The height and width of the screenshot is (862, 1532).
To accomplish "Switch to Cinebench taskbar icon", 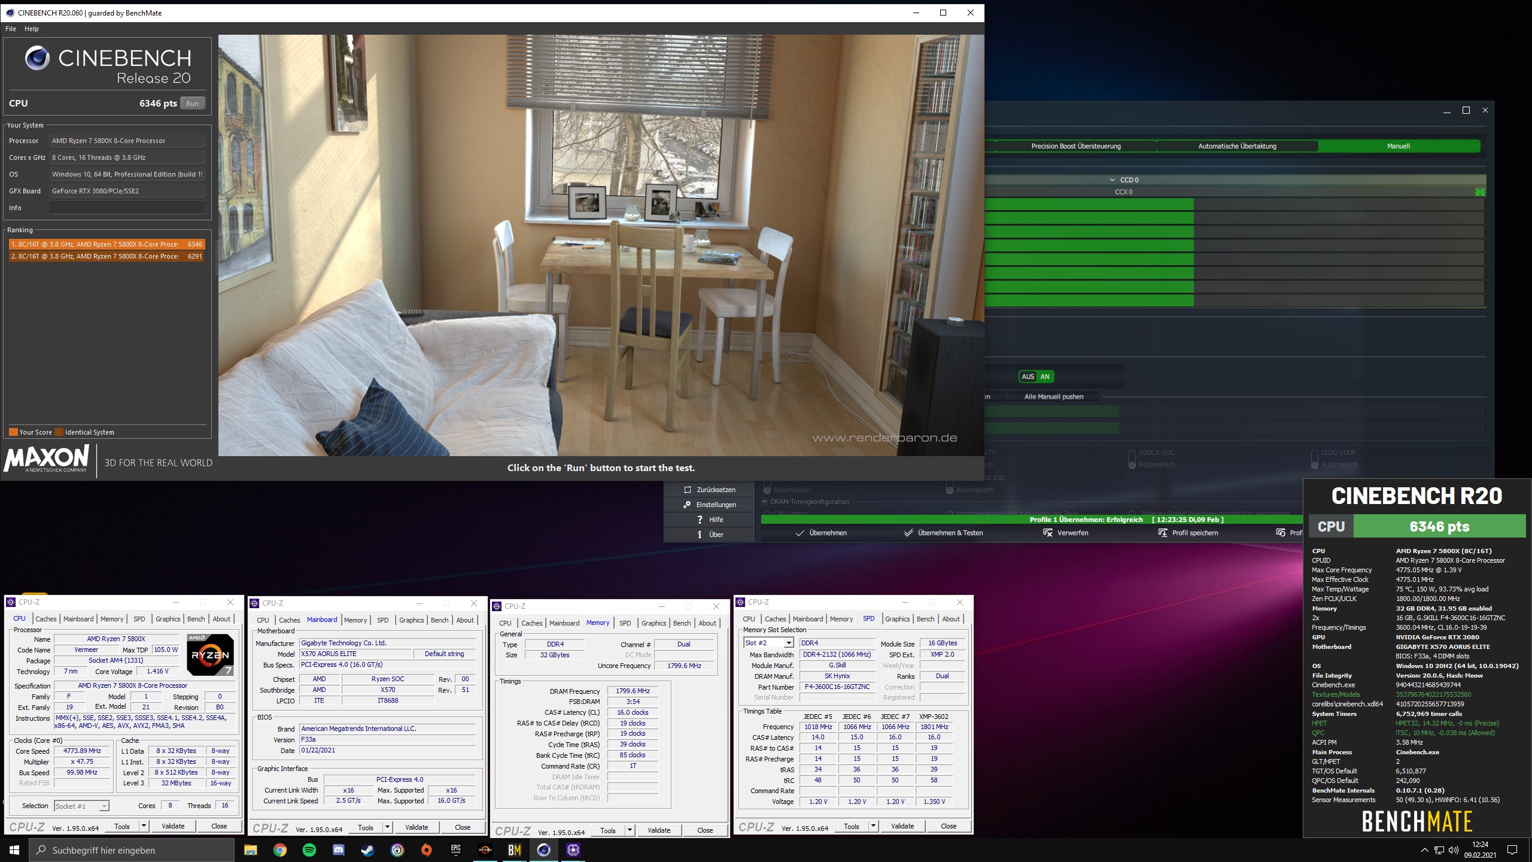I will click(x=543, y=850).
